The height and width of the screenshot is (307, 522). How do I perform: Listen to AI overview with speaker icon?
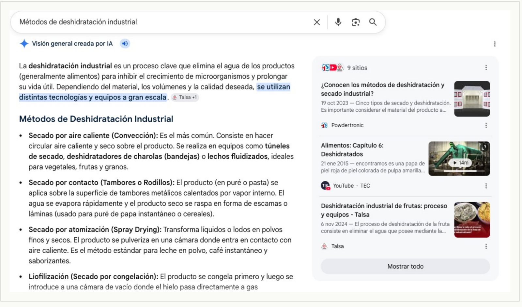(125, 44)
